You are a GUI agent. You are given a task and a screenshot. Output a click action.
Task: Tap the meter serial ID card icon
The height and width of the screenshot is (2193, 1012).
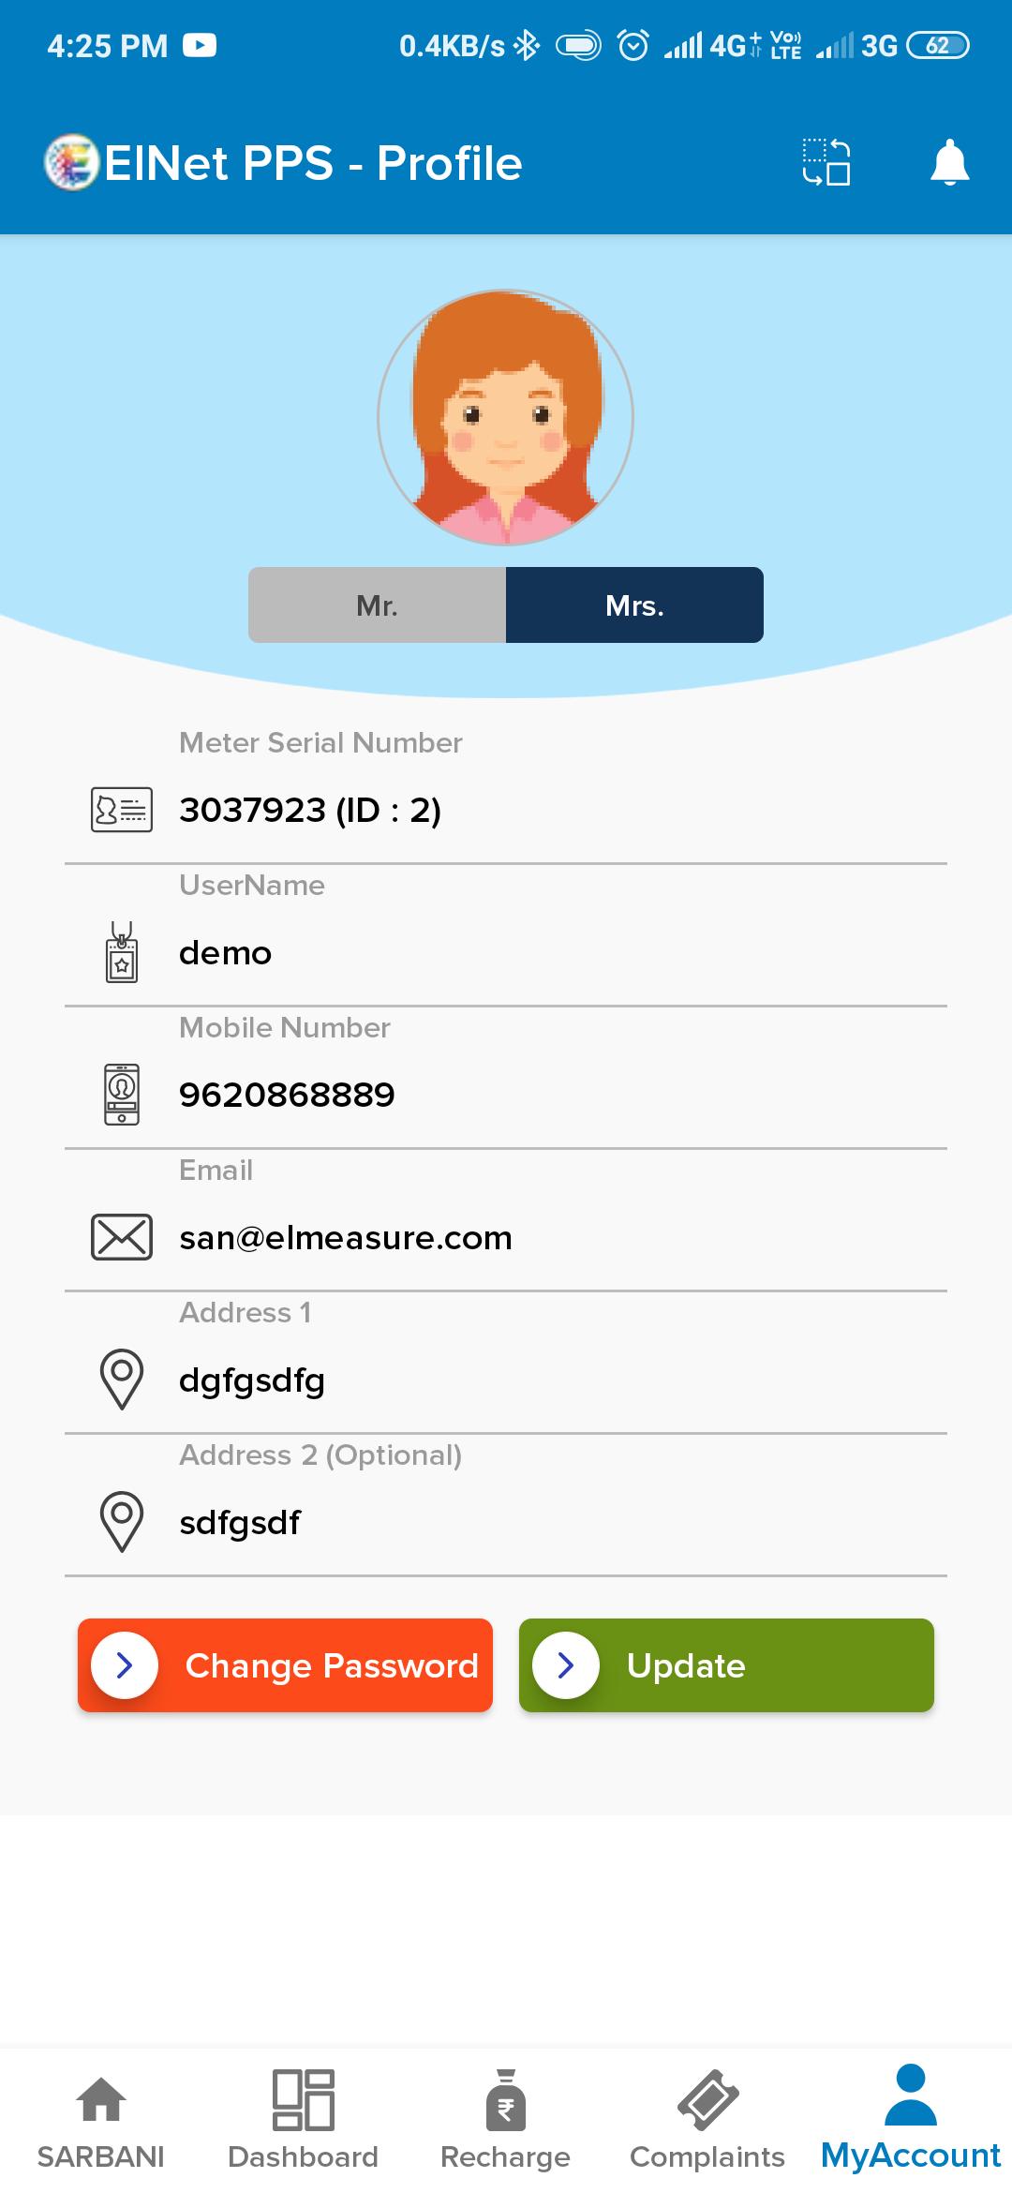122,810
